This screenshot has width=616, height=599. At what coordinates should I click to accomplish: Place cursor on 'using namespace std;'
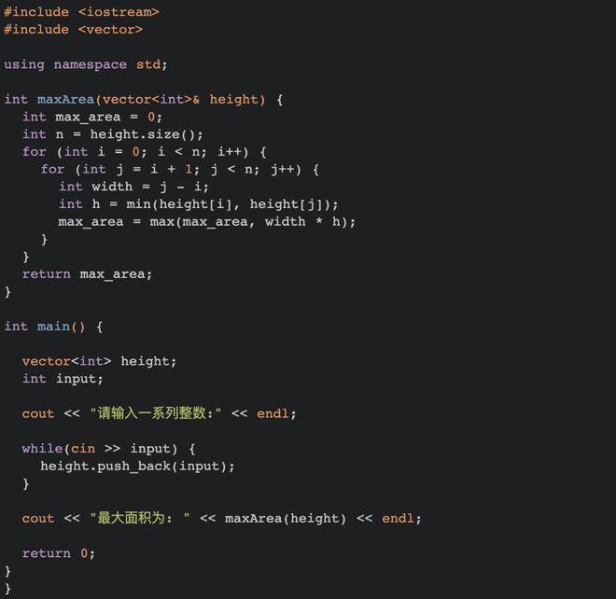86,64
